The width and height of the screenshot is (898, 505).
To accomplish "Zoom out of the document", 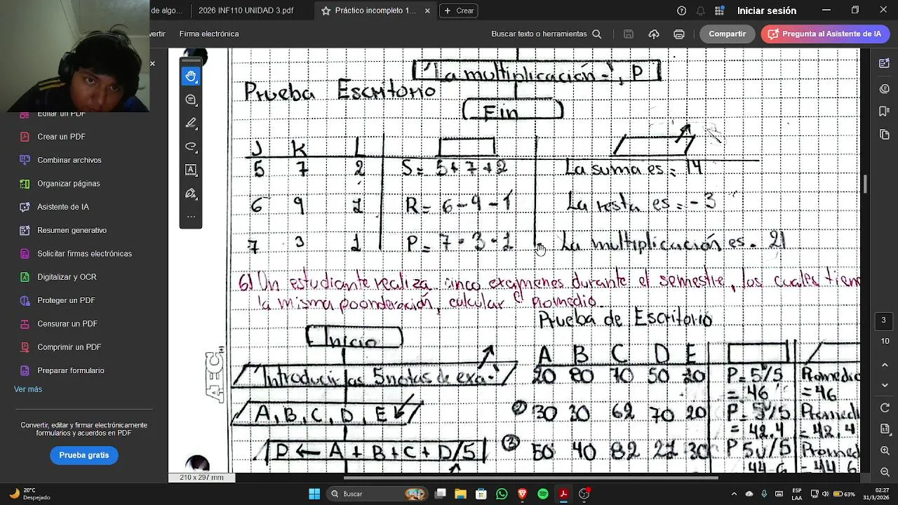I will (885, 472).
